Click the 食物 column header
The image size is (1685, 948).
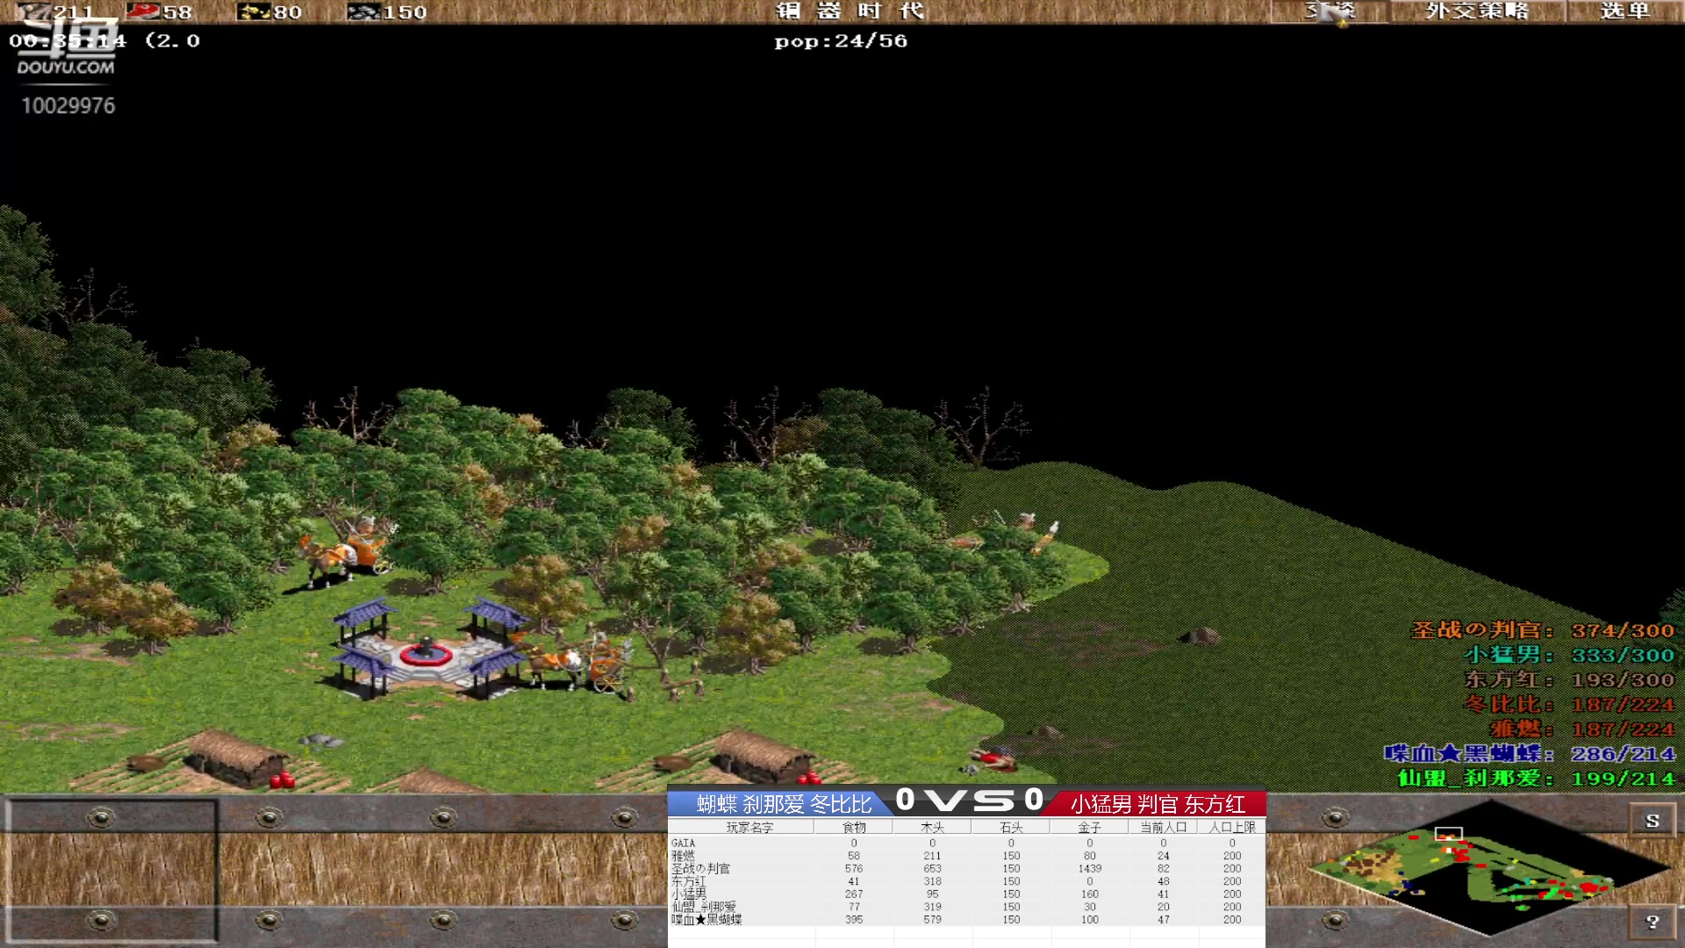tap(854, 827)
